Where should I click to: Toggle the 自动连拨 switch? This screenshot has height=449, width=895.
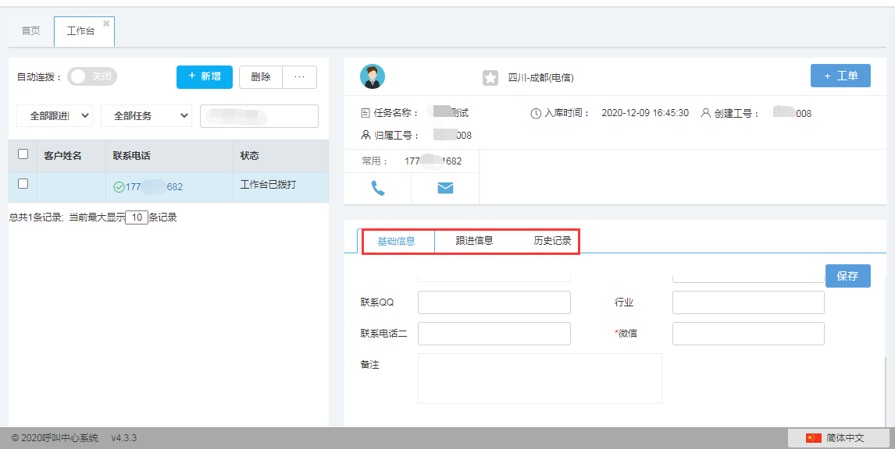tap(91, 76)
